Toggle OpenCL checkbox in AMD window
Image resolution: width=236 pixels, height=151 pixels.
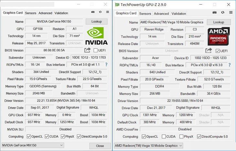click(144, 136)
